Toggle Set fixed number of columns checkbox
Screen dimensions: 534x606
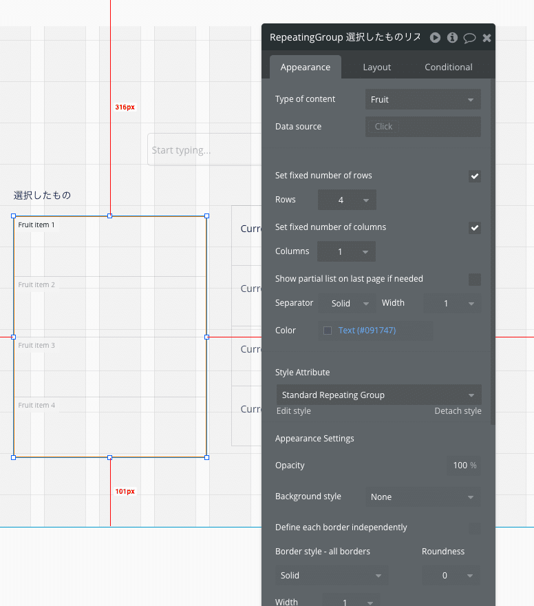[x=475, y=228]
